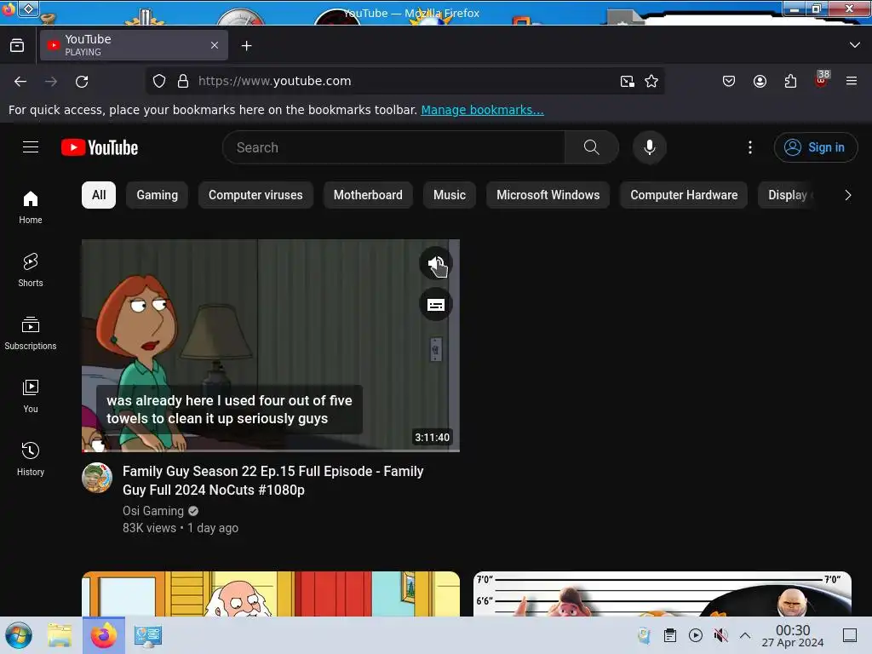The image size is (872, 654).
Task: Open the height-chart lineup thumbnail
Action: coord(663,594)
